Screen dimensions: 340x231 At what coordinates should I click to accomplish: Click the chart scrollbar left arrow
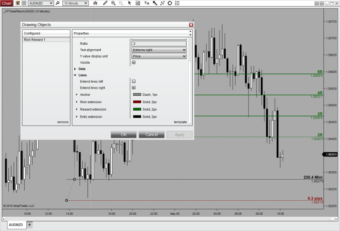coord(4,219)
